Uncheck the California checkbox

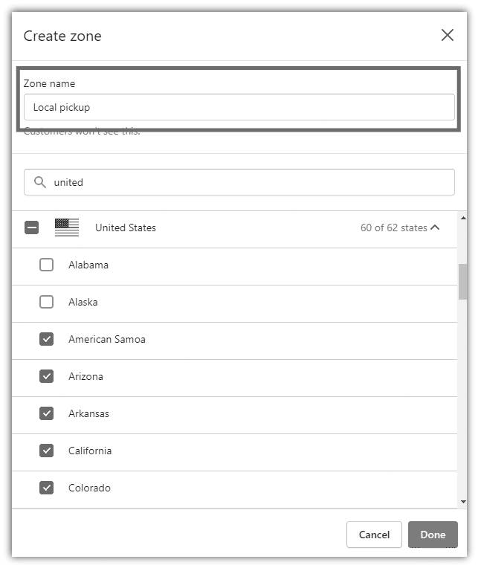point(46,451)
